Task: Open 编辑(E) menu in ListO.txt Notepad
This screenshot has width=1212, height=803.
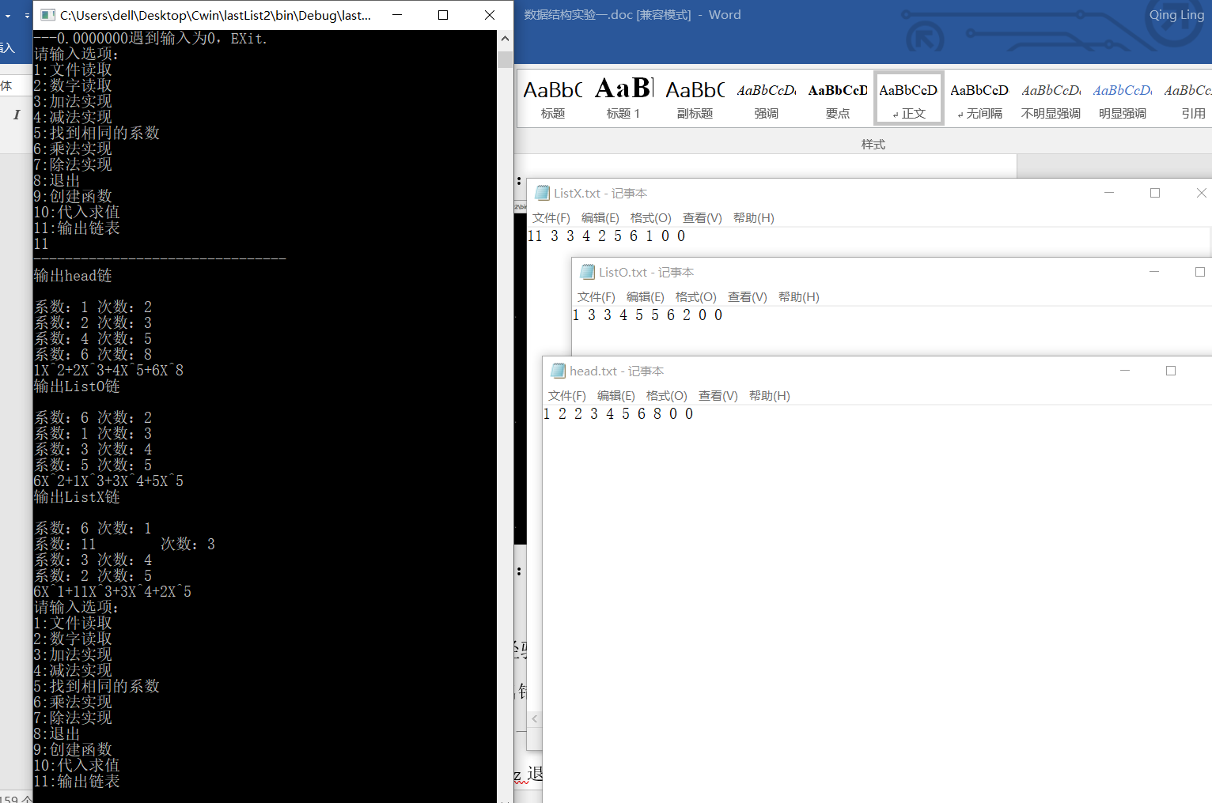Action: tap(645, 297)
